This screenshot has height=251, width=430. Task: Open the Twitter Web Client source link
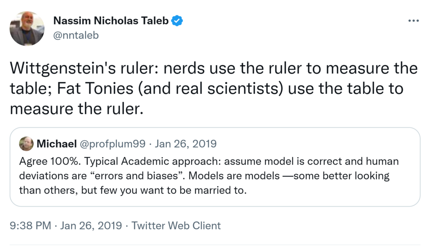[176, 226]
